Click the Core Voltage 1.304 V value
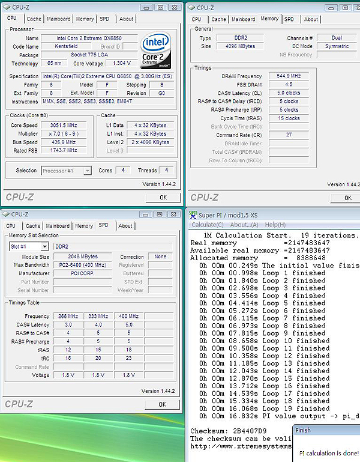360x462 pixels. pos(122,63)
